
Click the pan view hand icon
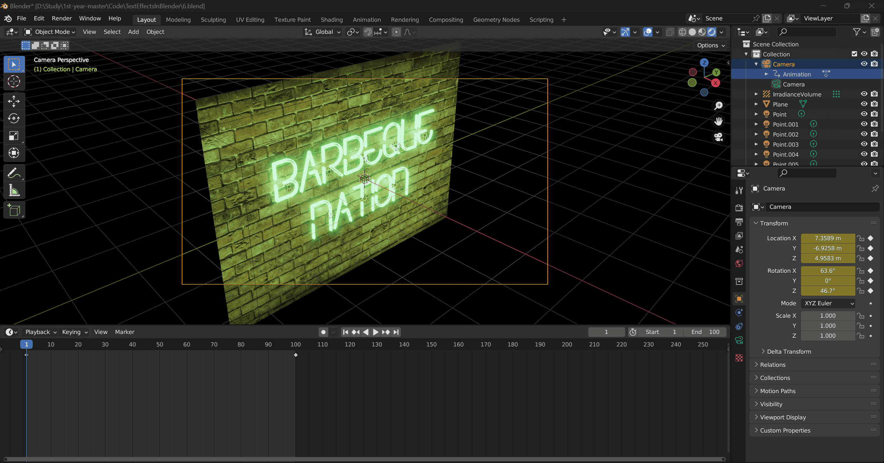[718, 121]
